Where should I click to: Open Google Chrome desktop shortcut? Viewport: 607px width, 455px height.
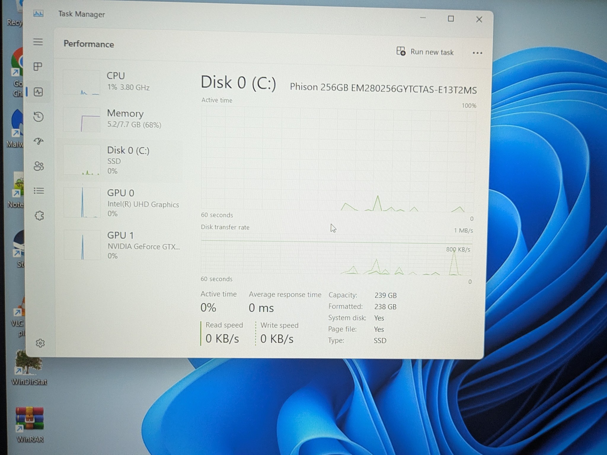[x=17, y=73]
